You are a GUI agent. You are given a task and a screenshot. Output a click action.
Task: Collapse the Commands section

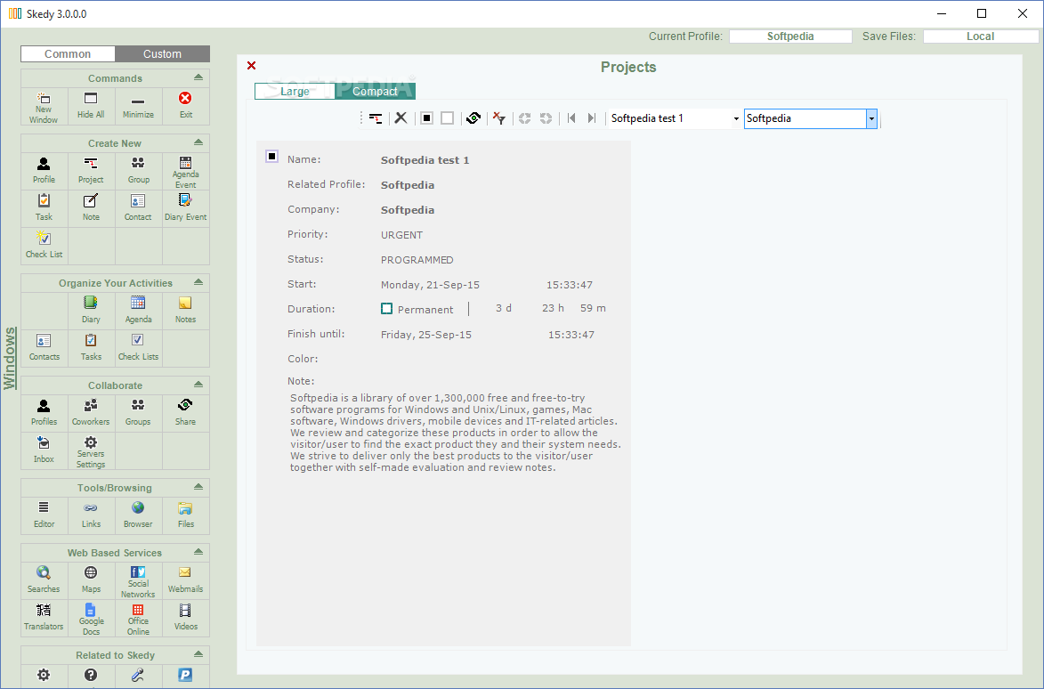coord(198,77)
